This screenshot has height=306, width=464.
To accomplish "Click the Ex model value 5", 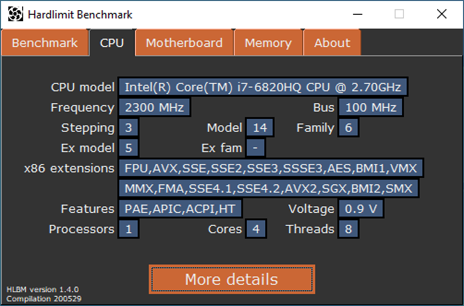I will [x=128, y=148].
